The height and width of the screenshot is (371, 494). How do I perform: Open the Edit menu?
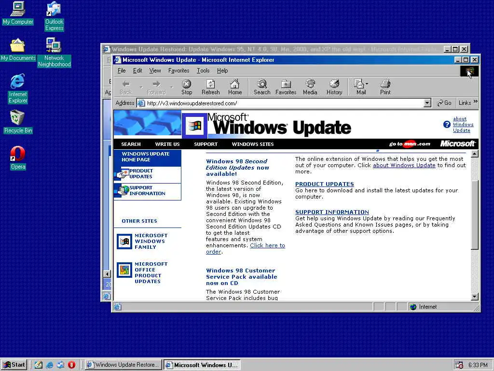click(x=137, y=71)
